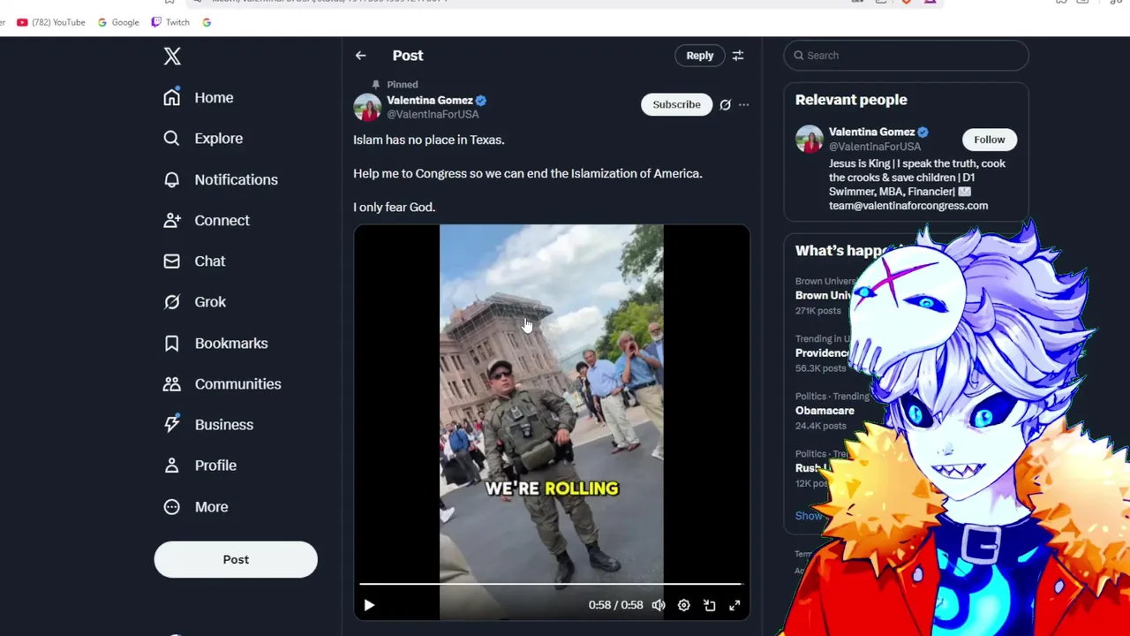Click the Pinned label on post
This screenshot has width=1130, height=636.
coord(403,85)
